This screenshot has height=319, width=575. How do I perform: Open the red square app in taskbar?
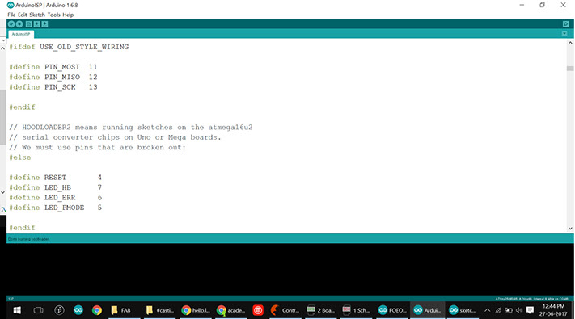(x=258, y=310)
